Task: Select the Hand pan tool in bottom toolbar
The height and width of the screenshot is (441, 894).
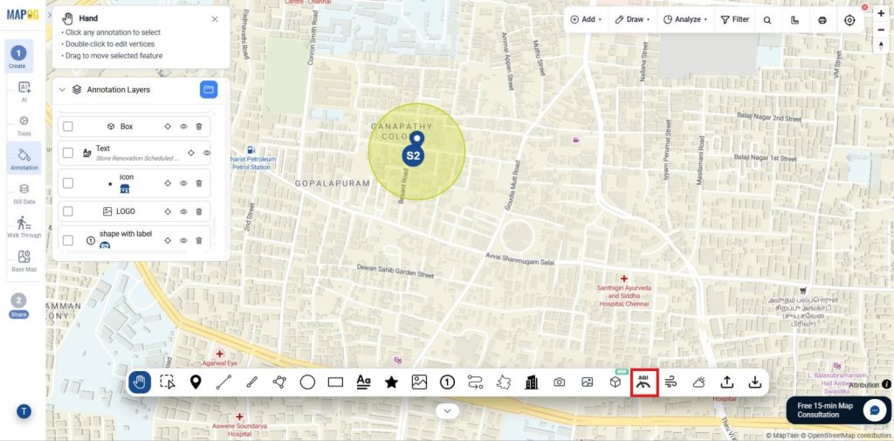Action: (140, 382)
